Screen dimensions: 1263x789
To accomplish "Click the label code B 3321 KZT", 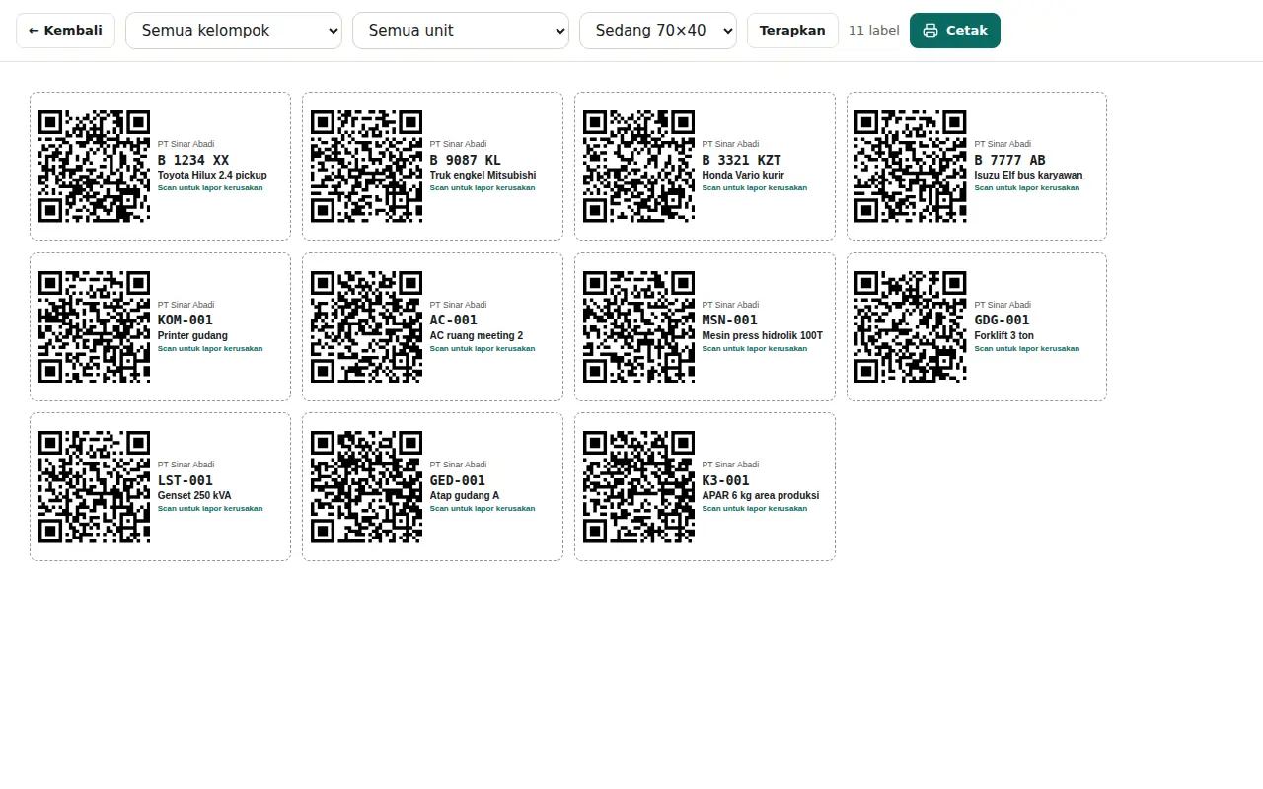I will tap(742, 160).
